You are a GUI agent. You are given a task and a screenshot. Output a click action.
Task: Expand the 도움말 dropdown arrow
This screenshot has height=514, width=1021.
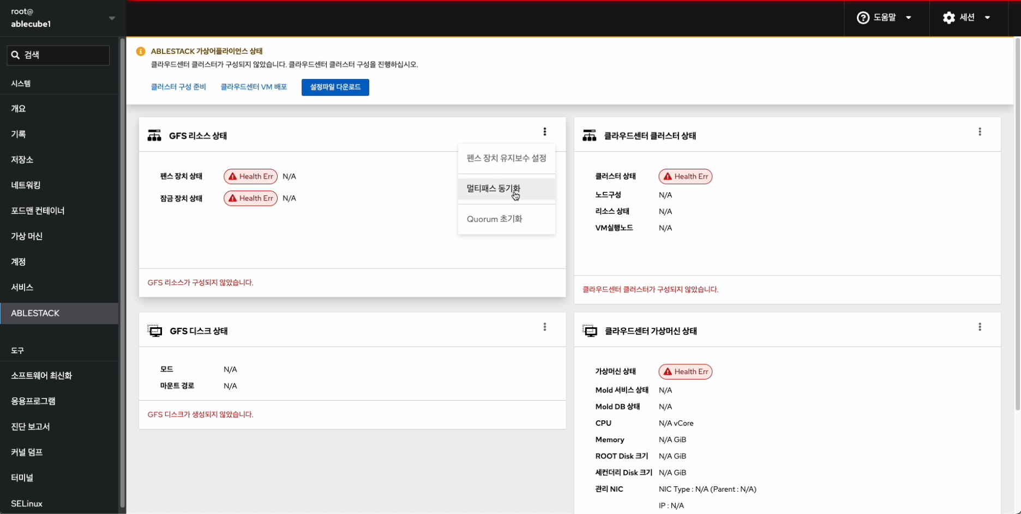[x=909, y=18]
